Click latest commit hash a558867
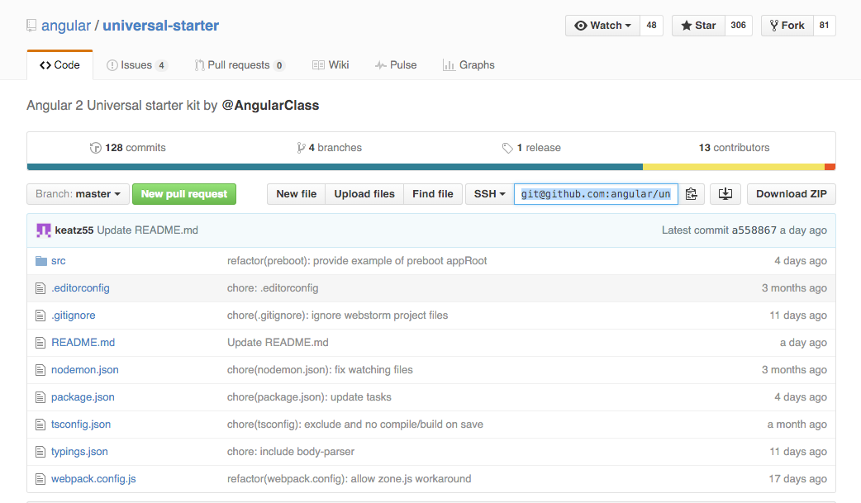This screenshot has height=503, width=861. tap(754, 230)
